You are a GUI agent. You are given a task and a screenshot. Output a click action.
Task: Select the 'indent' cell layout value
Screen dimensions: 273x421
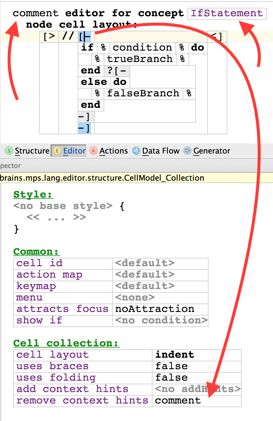[x=174, y=355]
